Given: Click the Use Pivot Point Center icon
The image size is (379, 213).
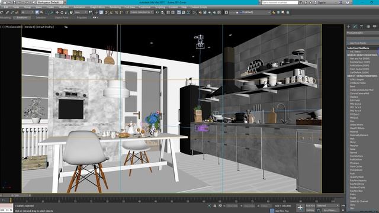Looking at the screenshot, I should 90,12.
